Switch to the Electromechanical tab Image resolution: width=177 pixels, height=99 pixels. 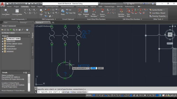67,7
